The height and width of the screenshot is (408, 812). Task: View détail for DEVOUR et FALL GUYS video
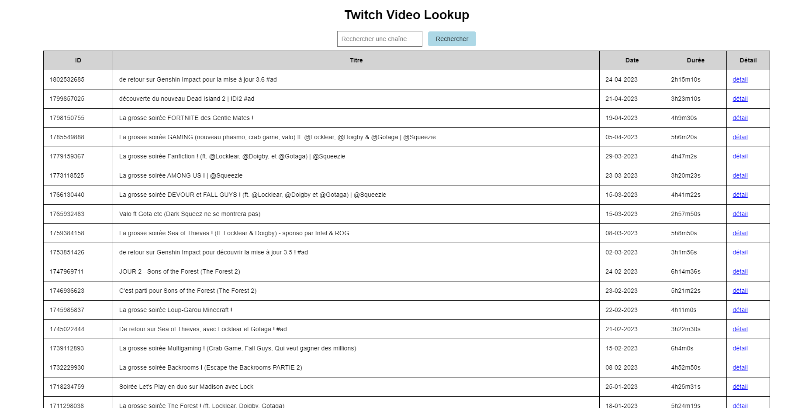[x=740, y=195]
